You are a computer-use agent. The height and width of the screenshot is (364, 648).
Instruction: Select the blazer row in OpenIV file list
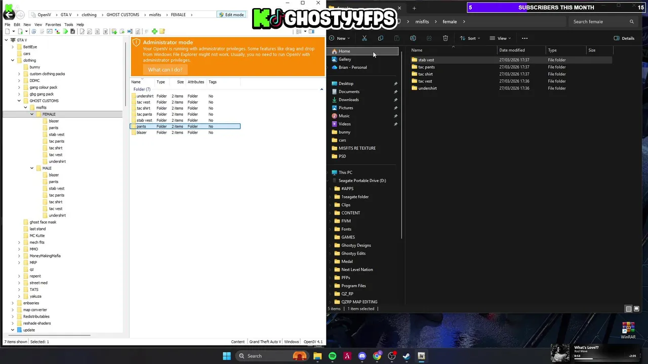tap(185, 132)
